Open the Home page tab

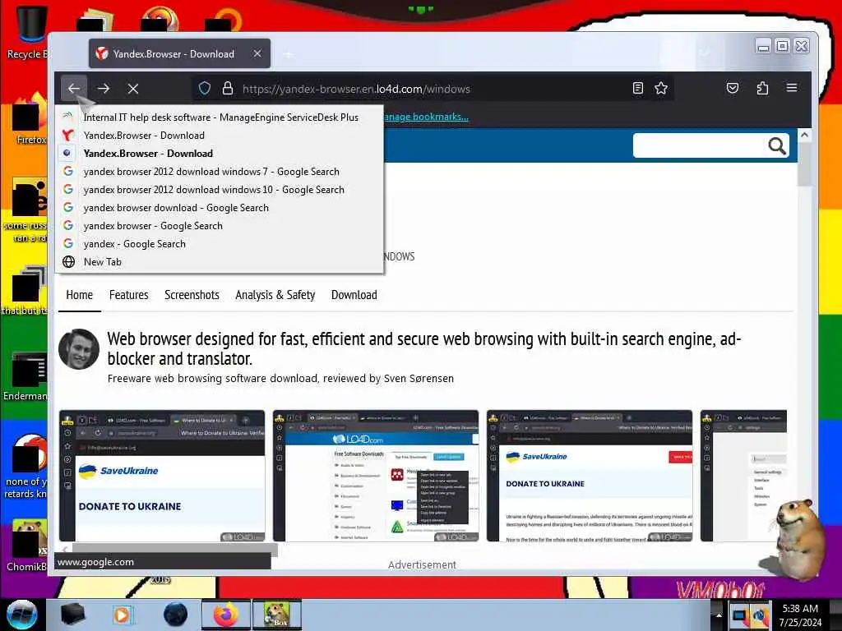click(x=80, y=295)
